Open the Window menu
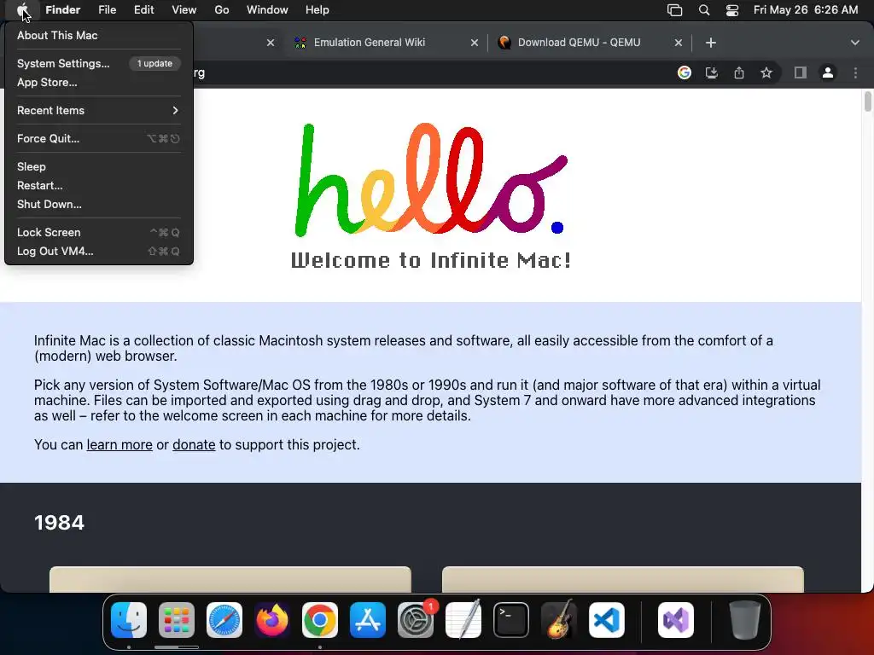 coord(267,10)
